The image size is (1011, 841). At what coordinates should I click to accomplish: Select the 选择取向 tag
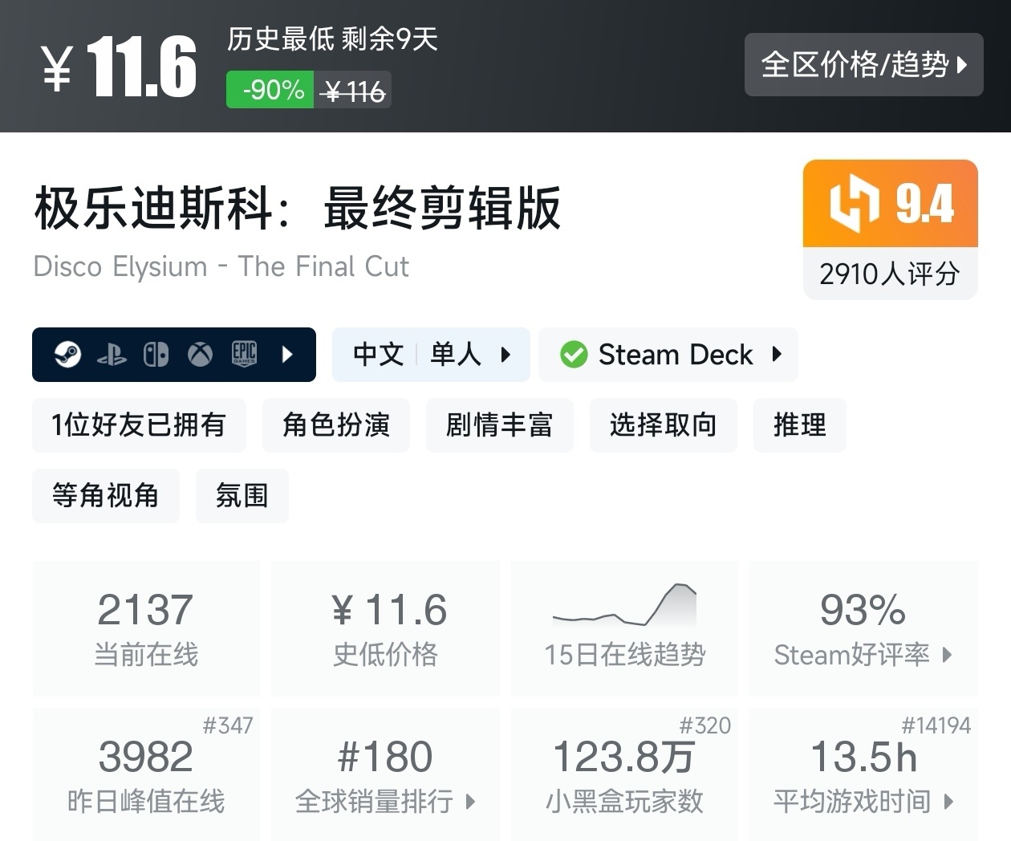(x=663, y=425)
